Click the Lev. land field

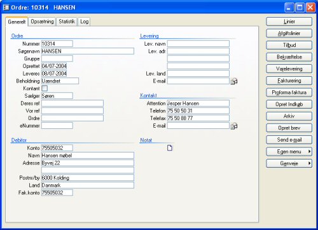[198, 74]
